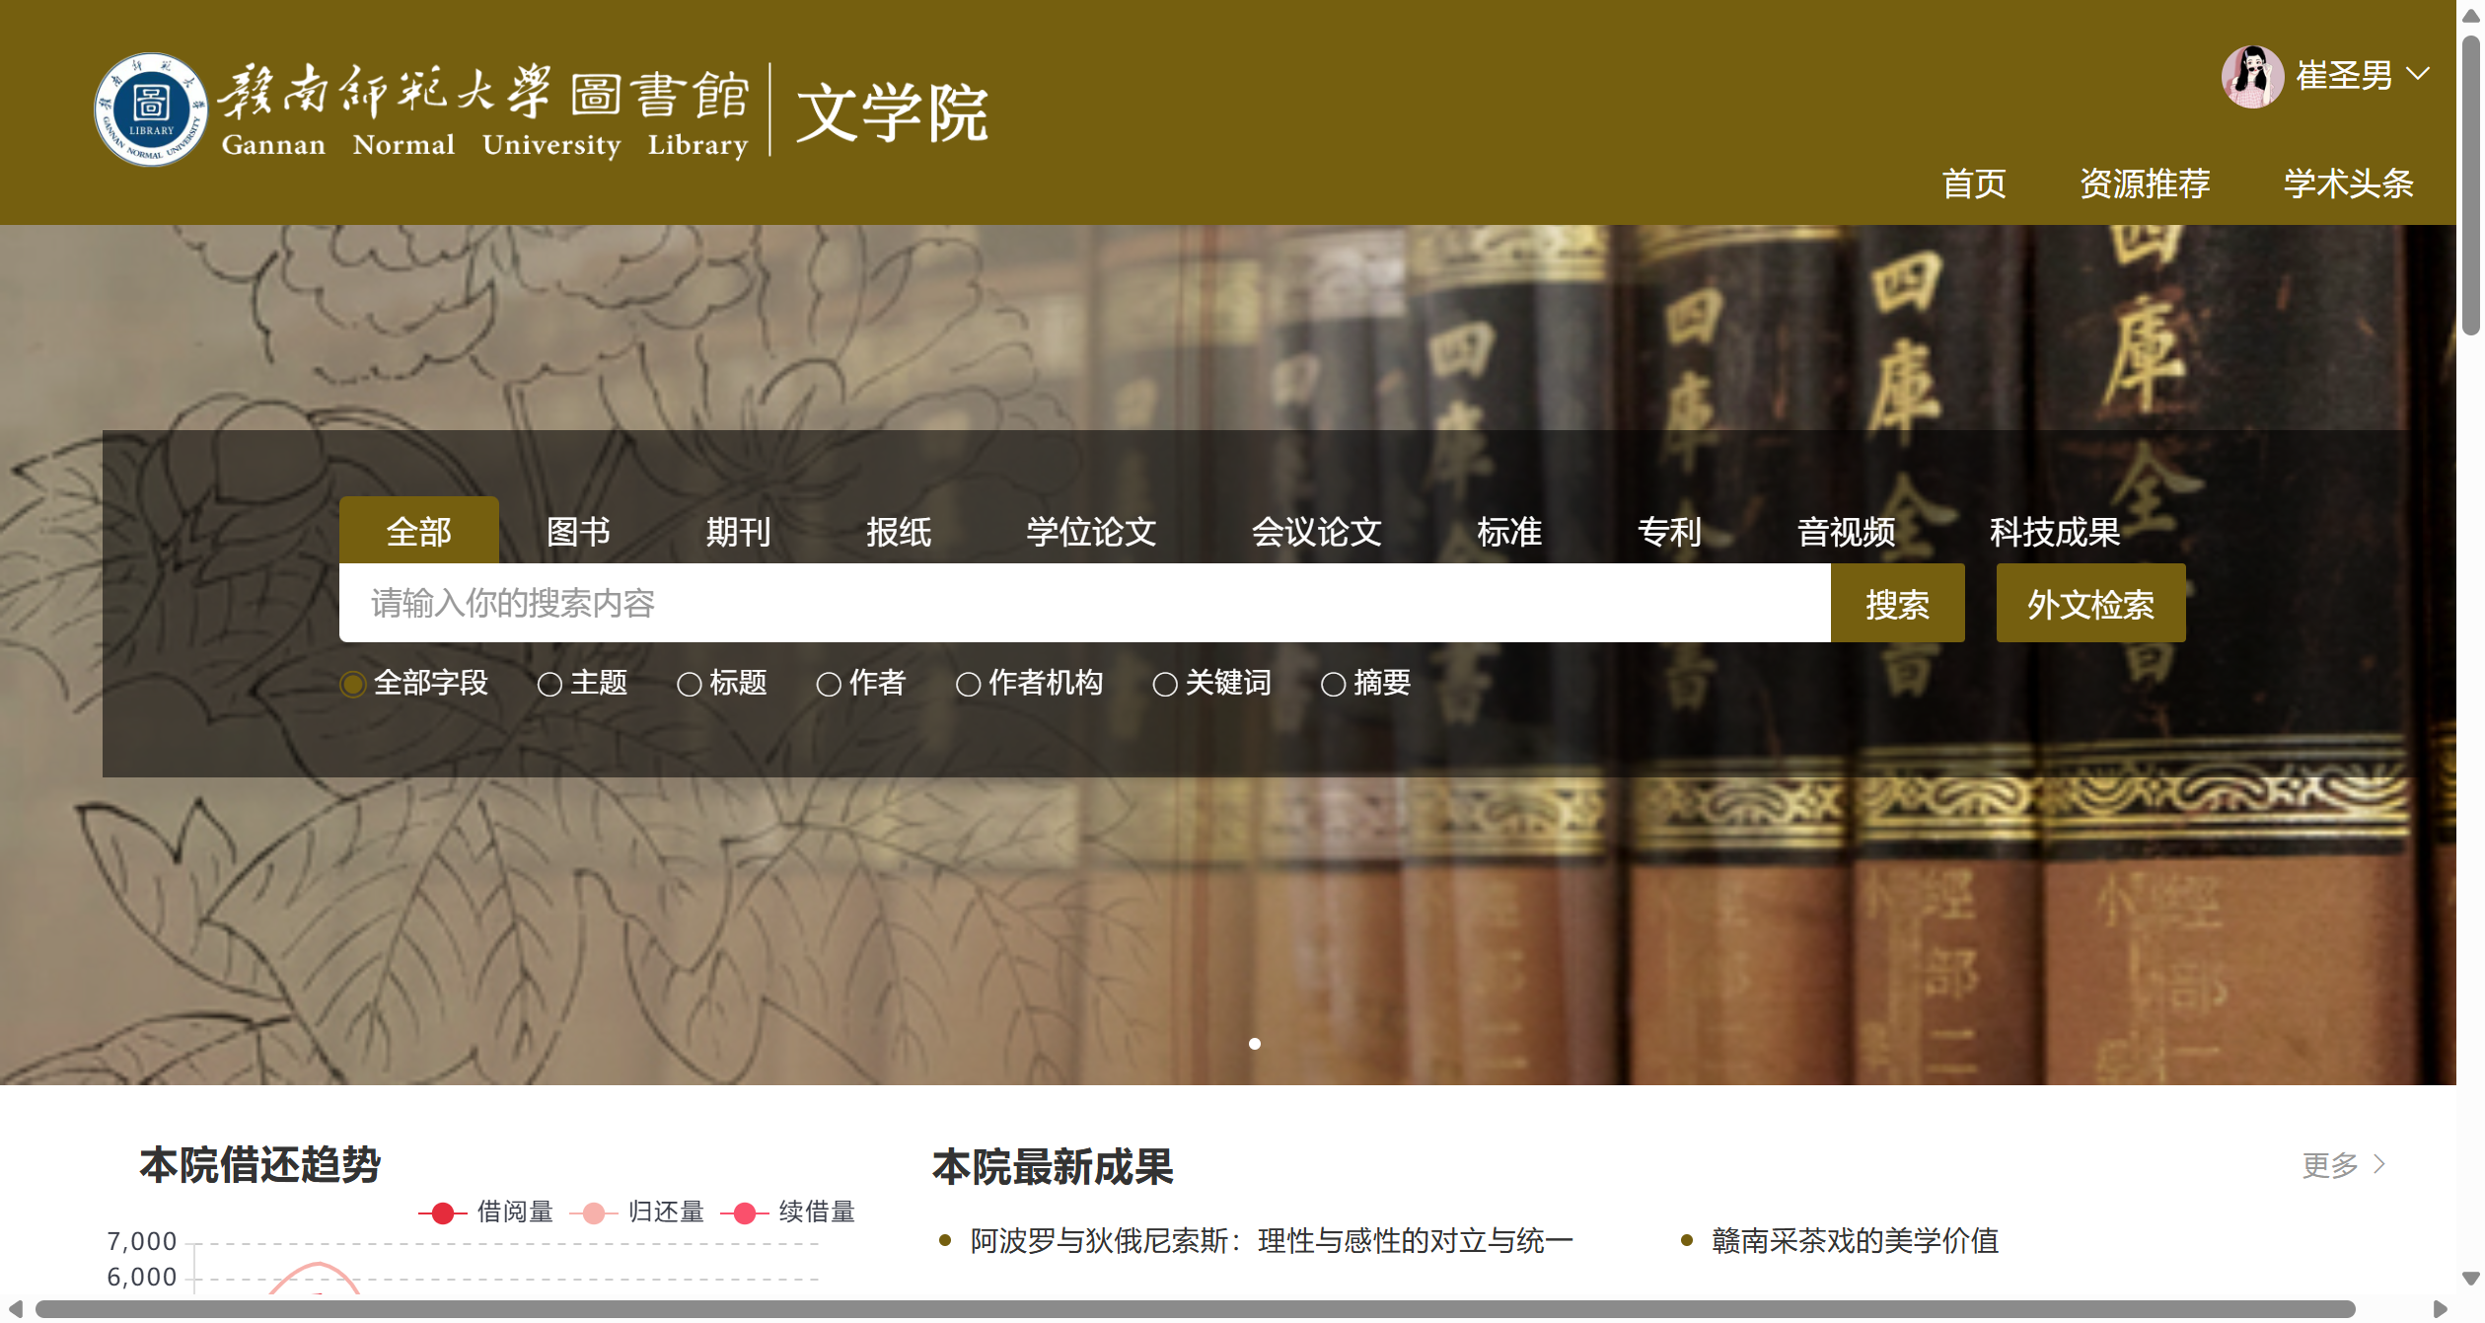Expand the 崔圣男 user dropdown chevron
This screenshot has height=1323, width=2485.
coord(2418,75)
